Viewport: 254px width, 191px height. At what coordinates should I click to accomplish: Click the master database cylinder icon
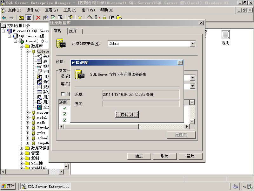[x=33, y=112]
